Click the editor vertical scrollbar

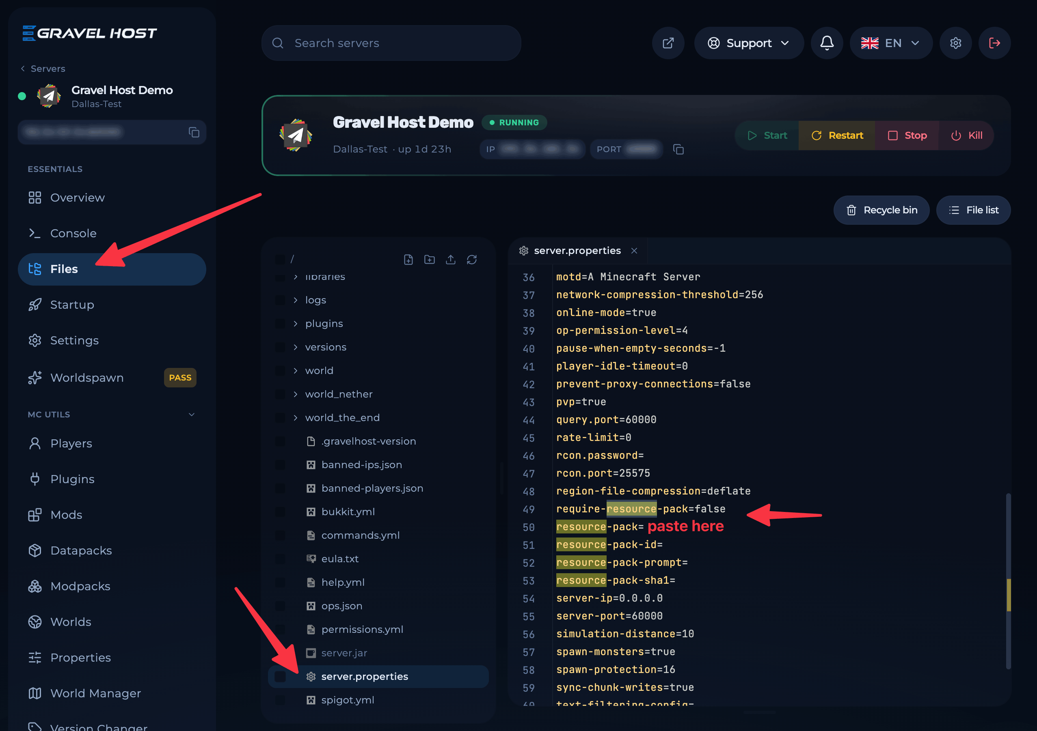tap(1009, 581)
